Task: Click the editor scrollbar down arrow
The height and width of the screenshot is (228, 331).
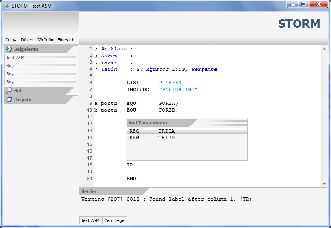Action: point(324,184)
